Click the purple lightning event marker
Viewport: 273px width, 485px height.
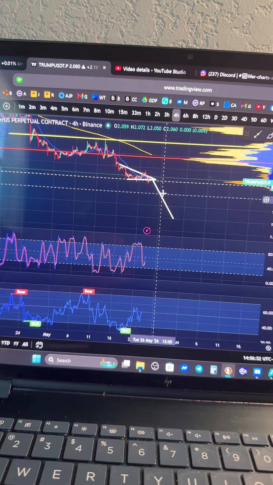(147, 230)
